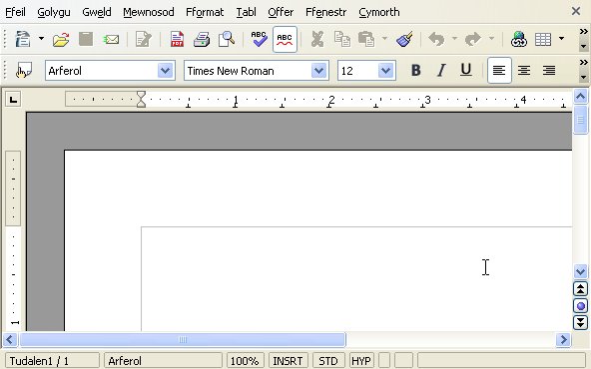The width and height of the screenshot is (591, 369).
Task: Set paragraph alignment to Left
Action: pos(499,71)
